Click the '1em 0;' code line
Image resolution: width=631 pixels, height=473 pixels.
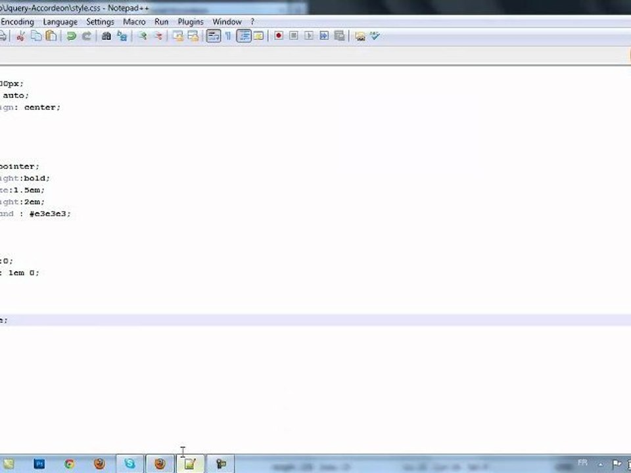24,273
